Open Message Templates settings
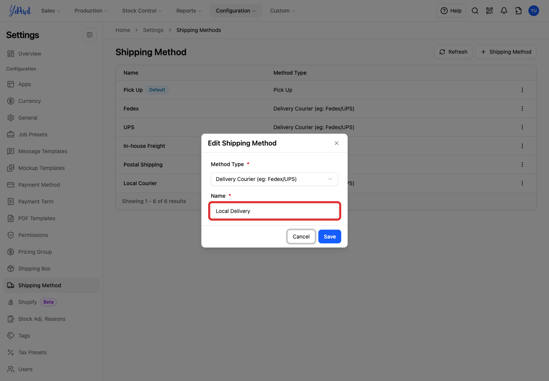The height and width of the screenshot is (381, 549). [x=51, y=151]
